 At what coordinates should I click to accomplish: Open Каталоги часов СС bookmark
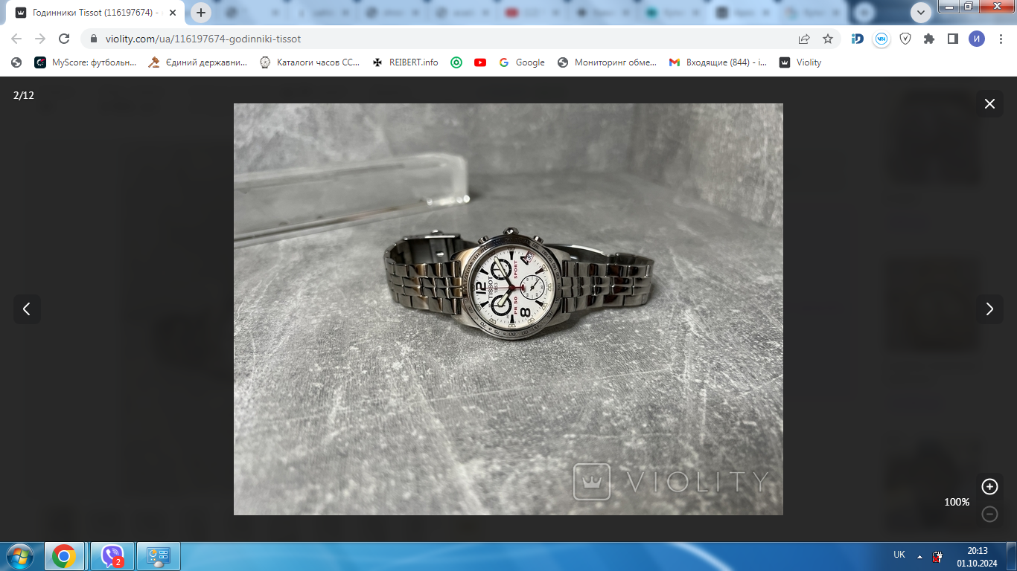310,62
